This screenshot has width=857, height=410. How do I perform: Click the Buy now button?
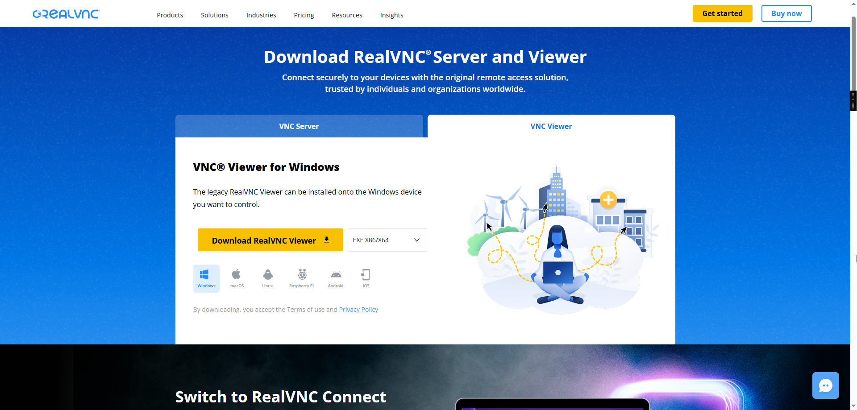[786, 13]
